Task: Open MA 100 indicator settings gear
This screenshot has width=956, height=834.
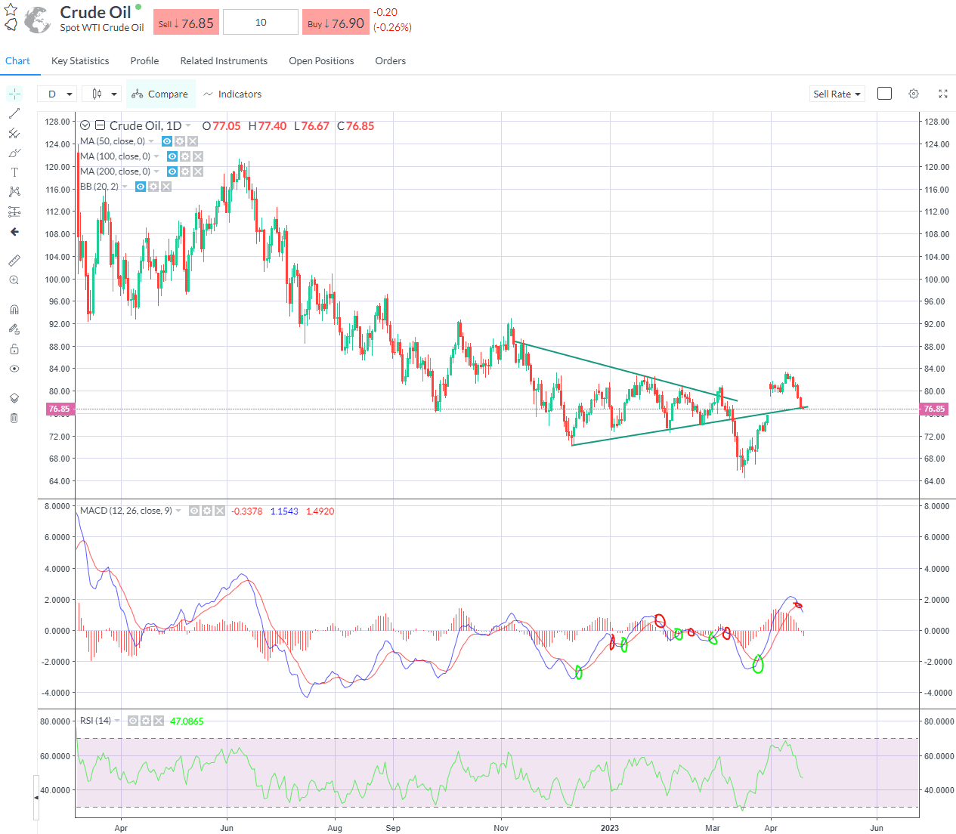Action: (x=185, y=156)
